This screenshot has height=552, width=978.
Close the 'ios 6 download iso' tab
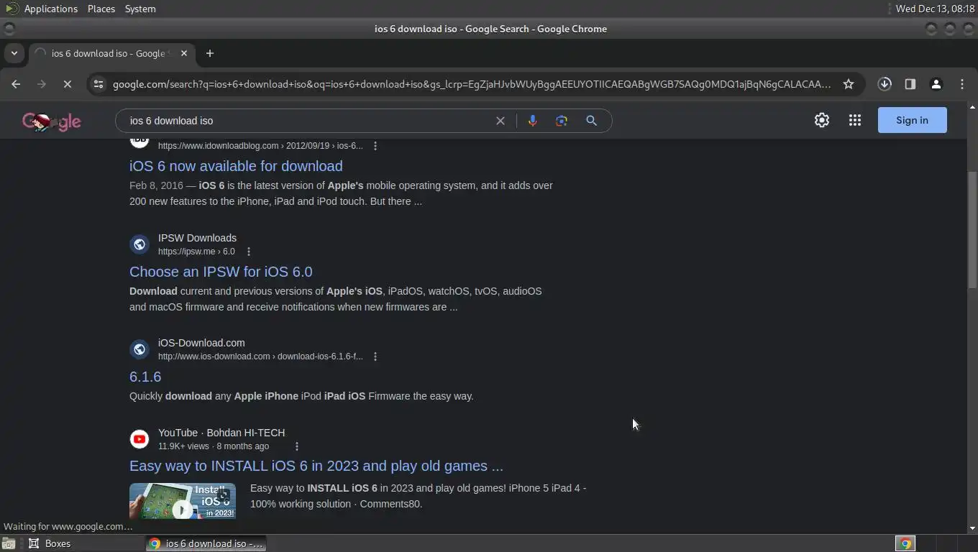(x=184, y=53)
